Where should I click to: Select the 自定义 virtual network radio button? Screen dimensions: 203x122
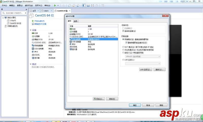point(123,53)
